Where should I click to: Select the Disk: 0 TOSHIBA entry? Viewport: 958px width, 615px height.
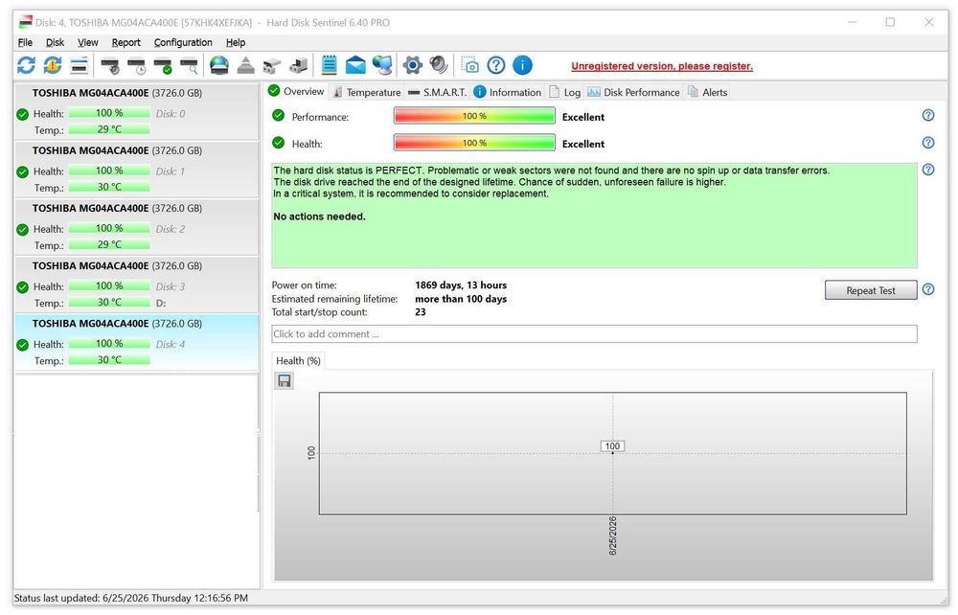click(136, 111)
